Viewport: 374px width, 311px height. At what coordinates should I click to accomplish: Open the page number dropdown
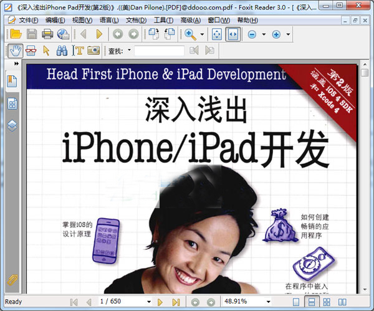click(x=149, y=302)
